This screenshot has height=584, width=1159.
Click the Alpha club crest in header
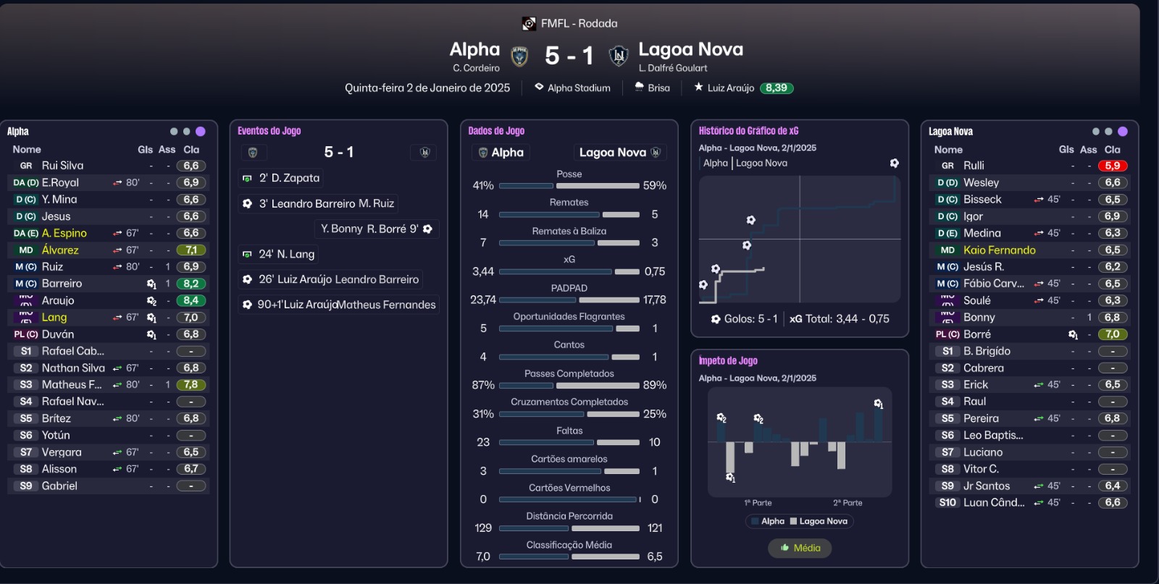pyautogui.click(x=519, y=56)
